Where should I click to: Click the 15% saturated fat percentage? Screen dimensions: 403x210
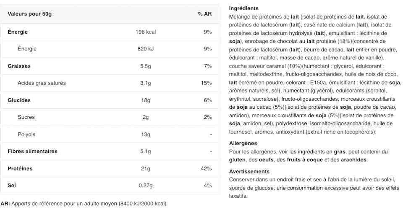click(206, 83)
